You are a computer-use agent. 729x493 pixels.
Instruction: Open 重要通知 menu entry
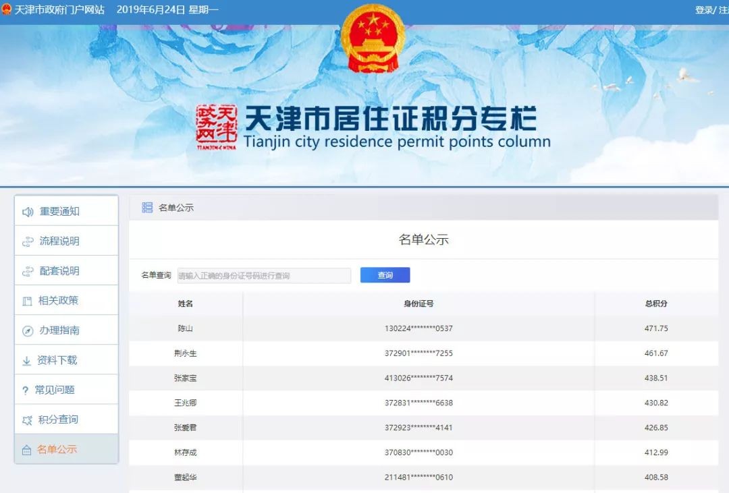59,212
